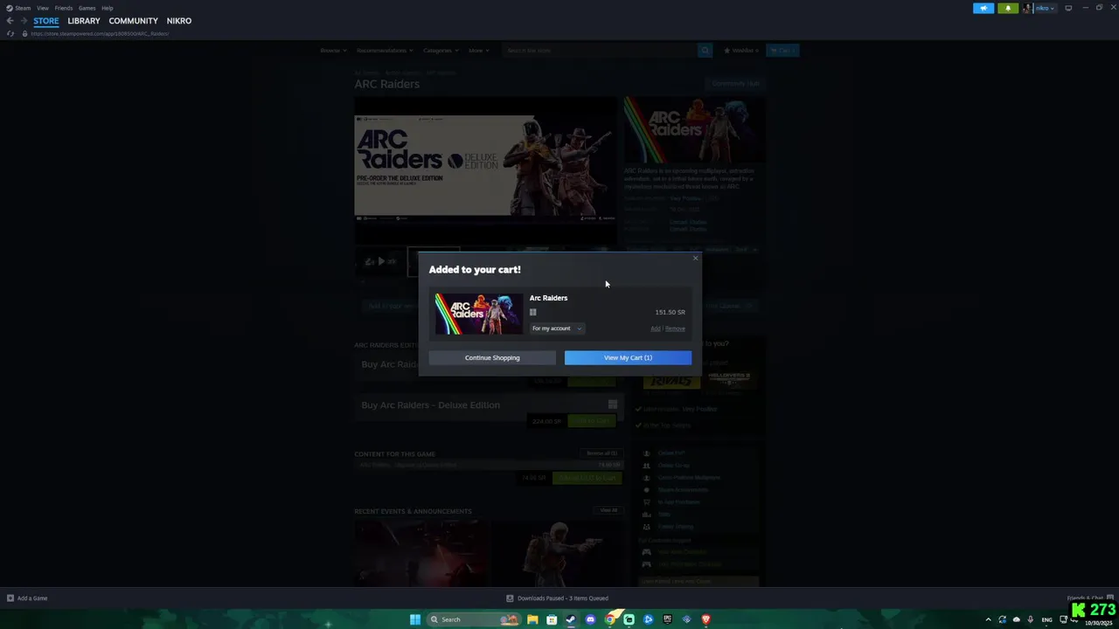Open File Explorer from taskbar
The image size is (1119, 629).
(532, 619)
